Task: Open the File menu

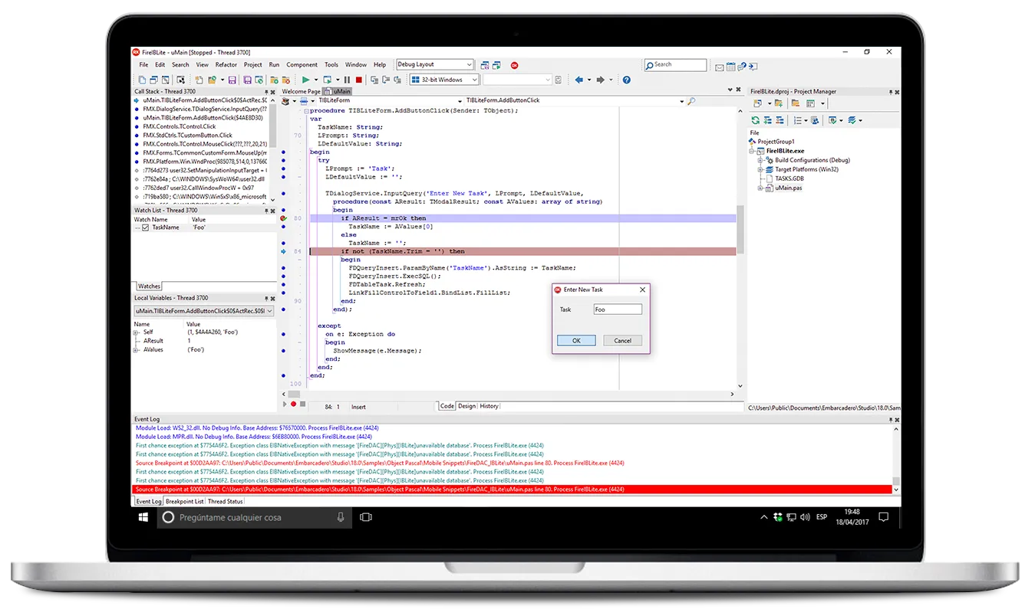Action: point(143,64)
